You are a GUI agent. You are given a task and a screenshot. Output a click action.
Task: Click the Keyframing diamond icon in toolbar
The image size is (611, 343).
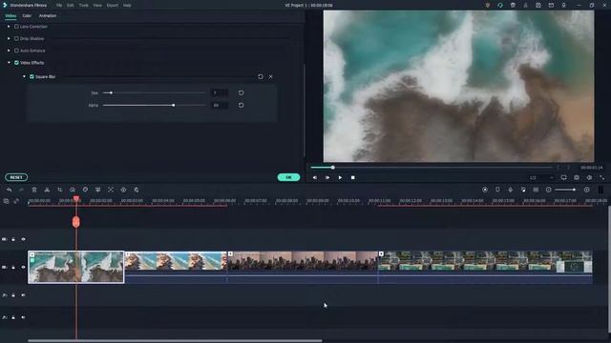123,190
